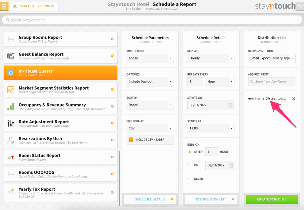Screen dimensions: 304x210
Task: Click the Yearly Tax Report trend icon
Action: [x=11, y=191]
